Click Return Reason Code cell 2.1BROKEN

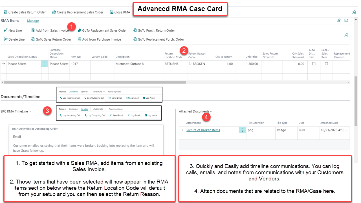pos(199,64)
